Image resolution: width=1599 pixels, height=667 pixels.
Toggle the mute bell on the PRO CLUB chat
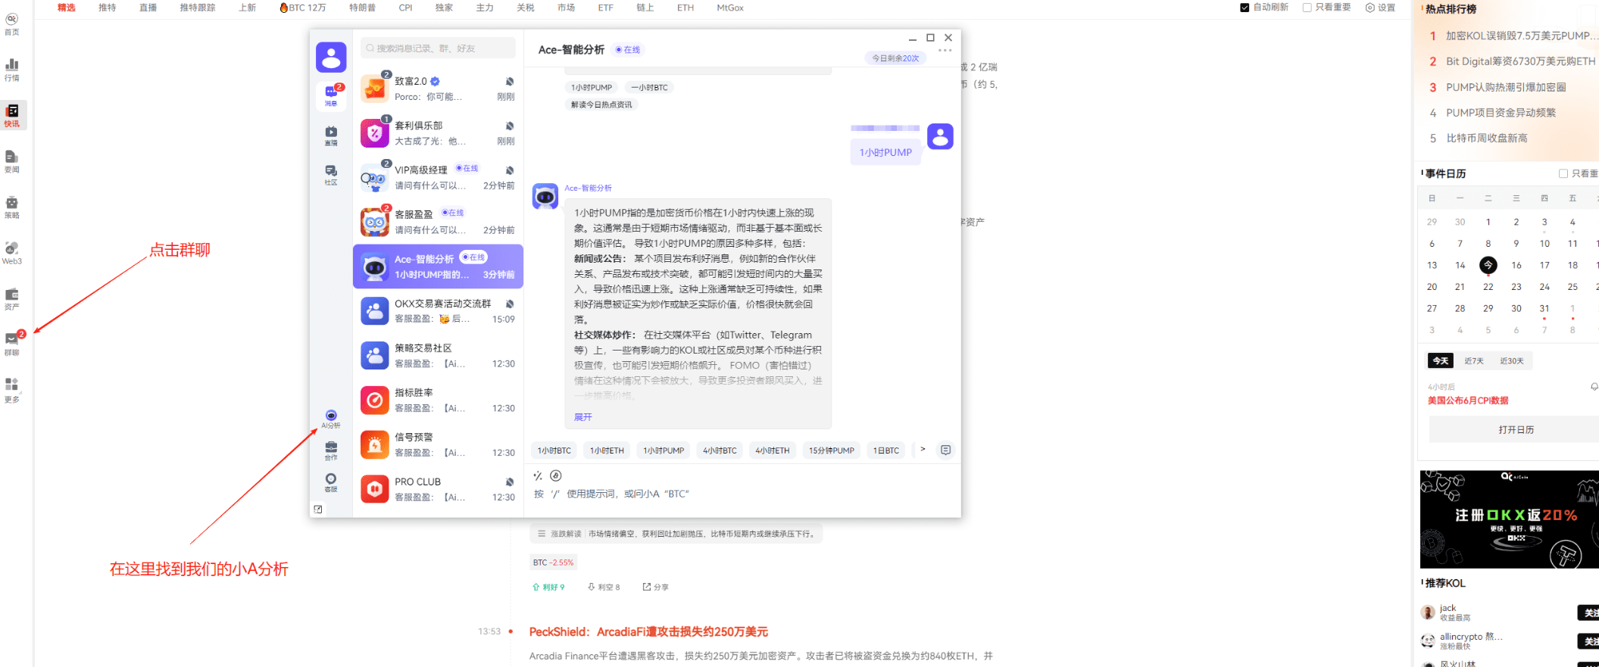[x=510, y=482]
